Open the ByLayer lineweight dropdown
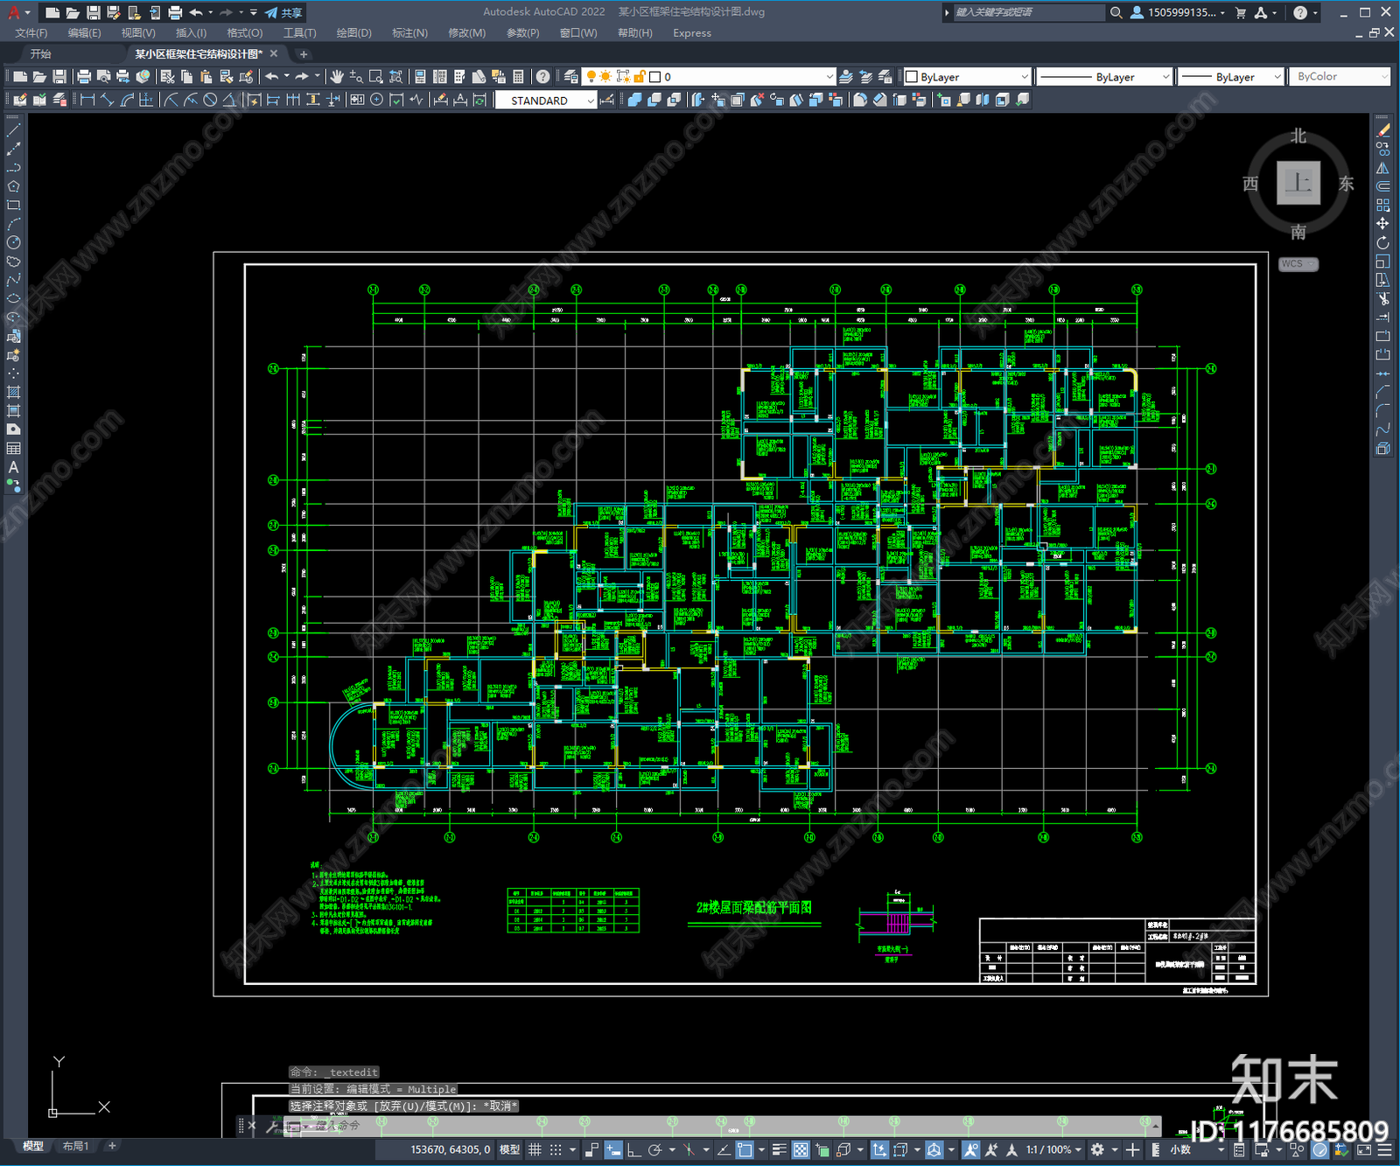Image resolution: width=1400 pixels, height=1166 pixels. (1276, 77)
